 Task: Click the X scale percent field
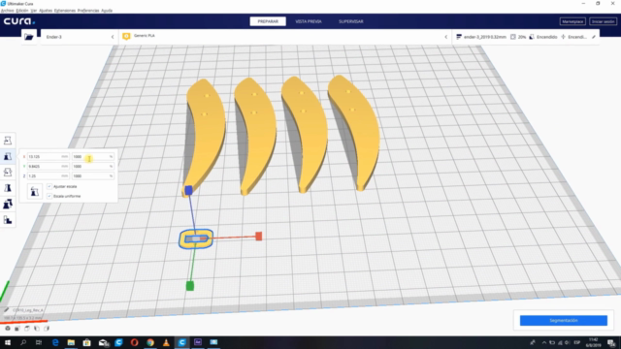pos(93,157)
